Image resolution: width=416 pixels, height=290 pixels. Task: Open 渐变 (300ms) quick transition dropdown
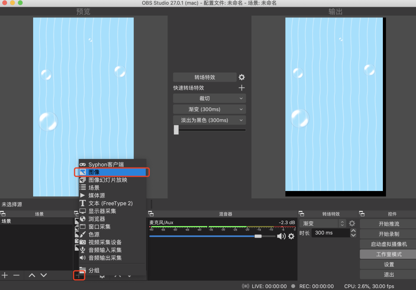tap(209, 109)
